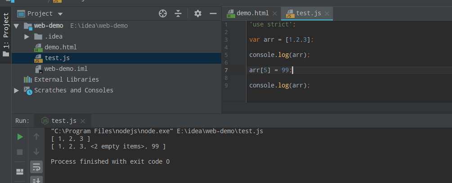This screenshot has width=452, height=183.
Task: Rerun test.js with green play button
Action: [x=20, y=137]
